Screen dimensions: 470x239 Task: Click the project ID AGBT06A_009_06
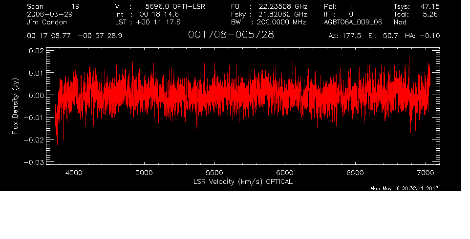351,22
